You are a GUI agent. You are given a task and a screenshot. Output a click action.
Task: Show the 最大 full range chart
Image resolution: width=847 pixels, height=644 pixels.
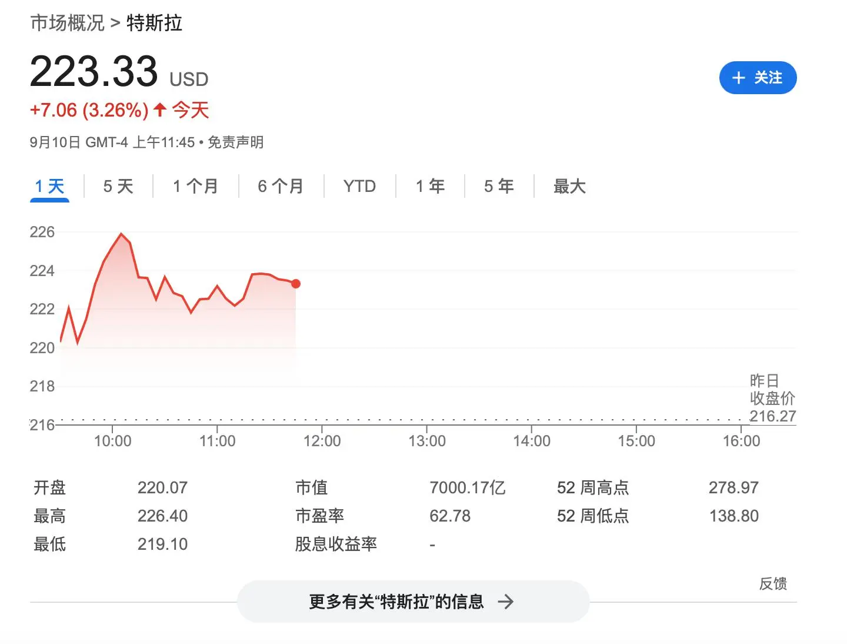(569, 187)
